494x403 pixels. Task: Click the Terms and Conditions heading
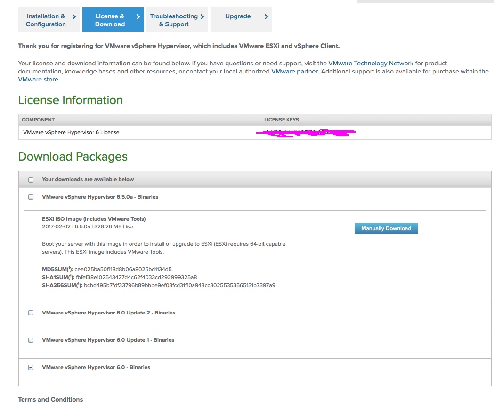[x=50, y=399]
